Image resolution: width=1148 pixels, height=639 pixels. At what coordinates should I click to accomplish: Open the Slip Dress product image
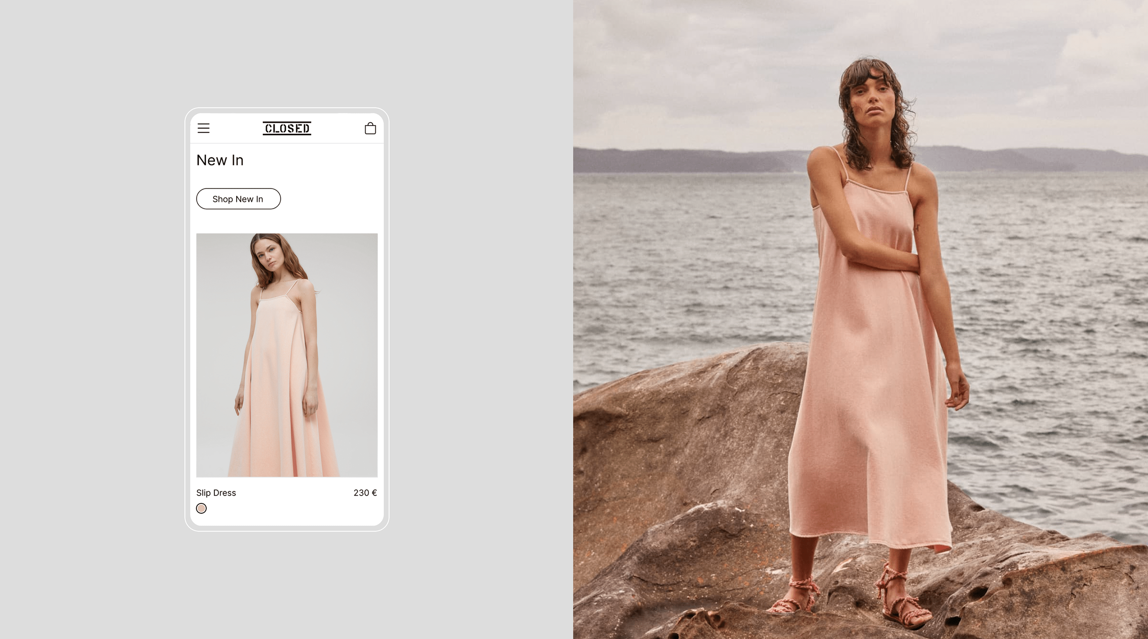click(287, 355)
